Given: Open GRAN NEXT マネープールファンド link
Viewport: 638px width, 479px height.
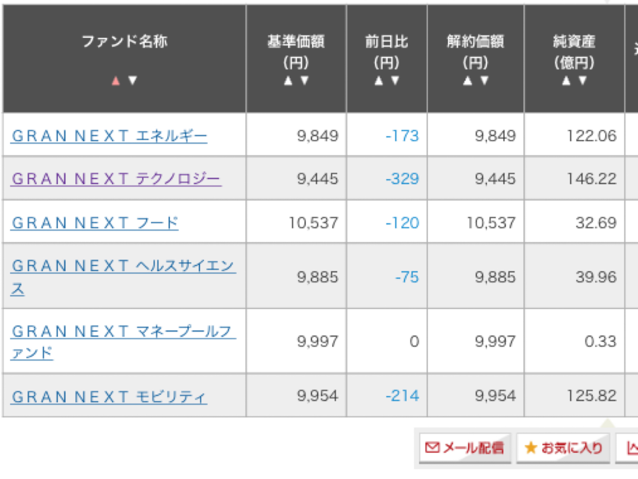Looking at the screenshot, I should click(123, 331).
